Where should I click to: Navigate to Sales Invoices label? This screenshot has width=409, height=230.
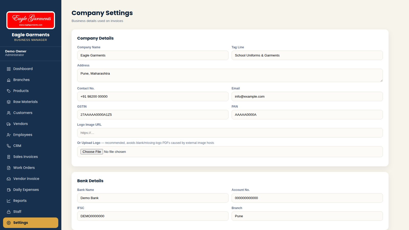26,157
